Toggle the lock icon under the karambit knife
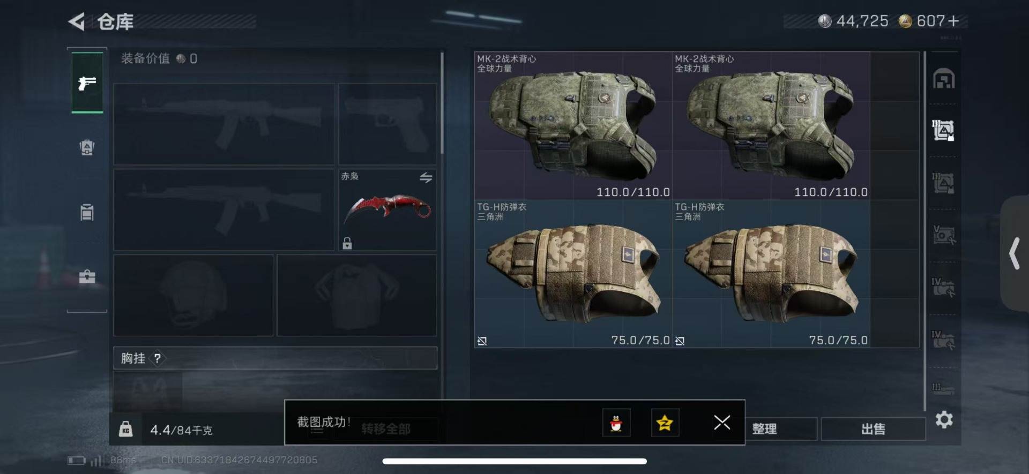The image size is (1029, 474). click(347, 243)
